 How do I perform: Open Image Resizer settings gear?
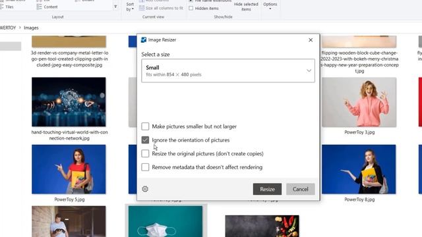pyautogui.click(x=145, y=189)
